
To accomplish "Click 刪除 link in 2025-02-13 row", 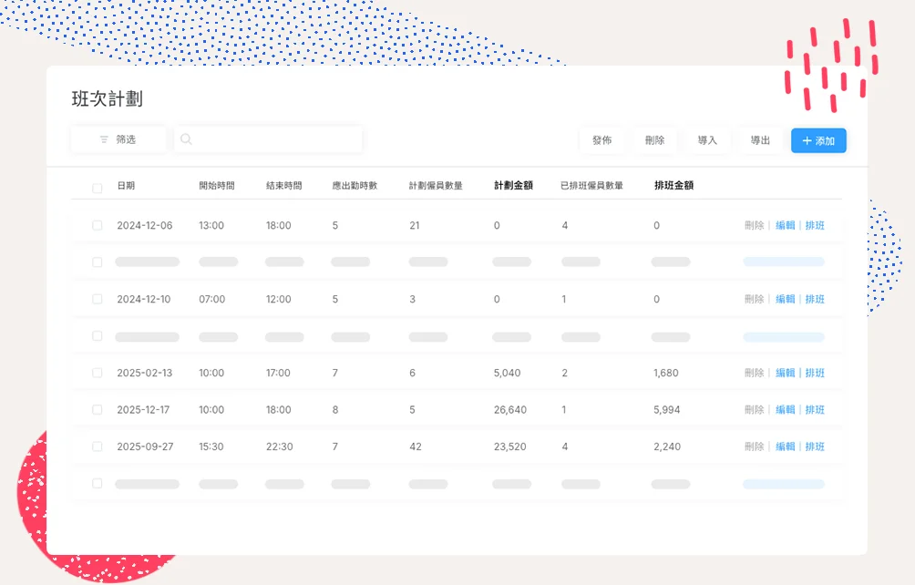I will coord(754,373).
